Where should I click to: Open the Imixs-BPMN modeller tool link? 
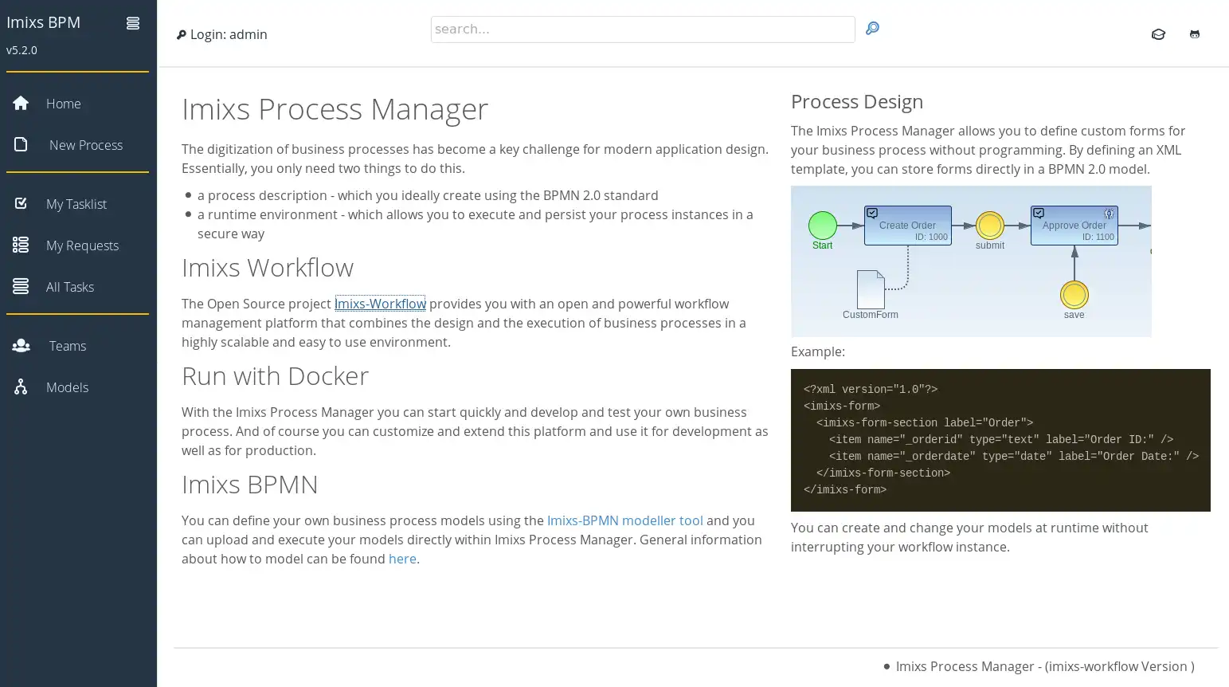(x=624, y=520)
